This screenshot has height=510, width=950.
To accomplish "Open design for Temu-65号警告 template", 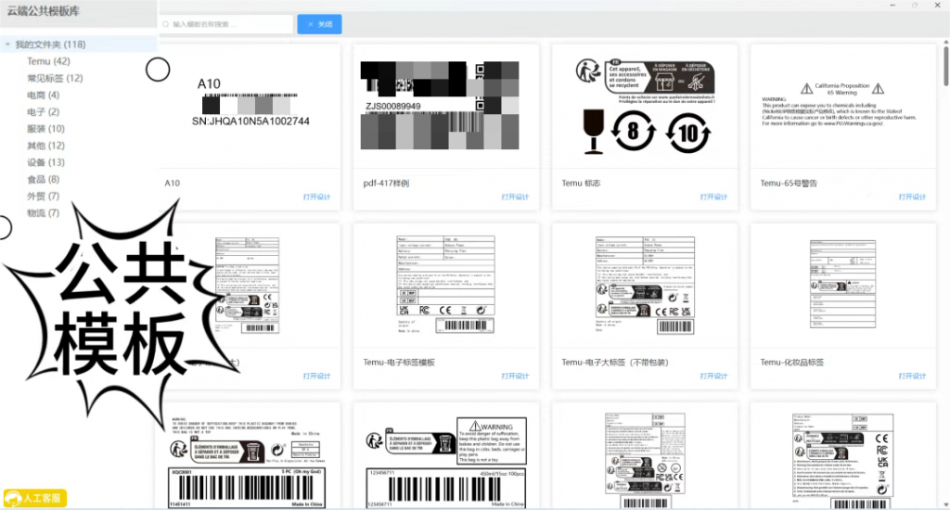I will click(912, 197).
